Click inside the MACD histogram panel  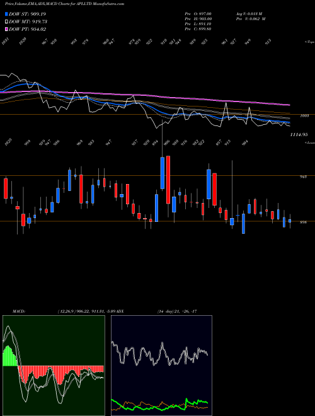tap(54, 366)
